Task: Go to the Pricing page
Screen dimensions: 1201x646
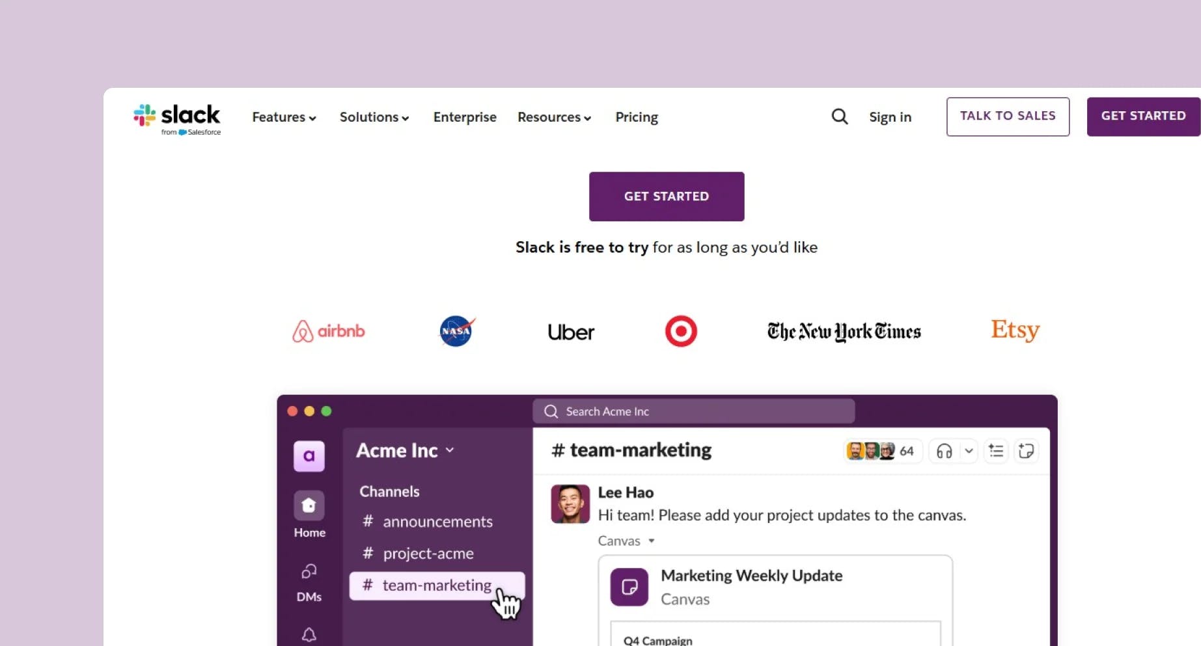Action: [637, 117]
